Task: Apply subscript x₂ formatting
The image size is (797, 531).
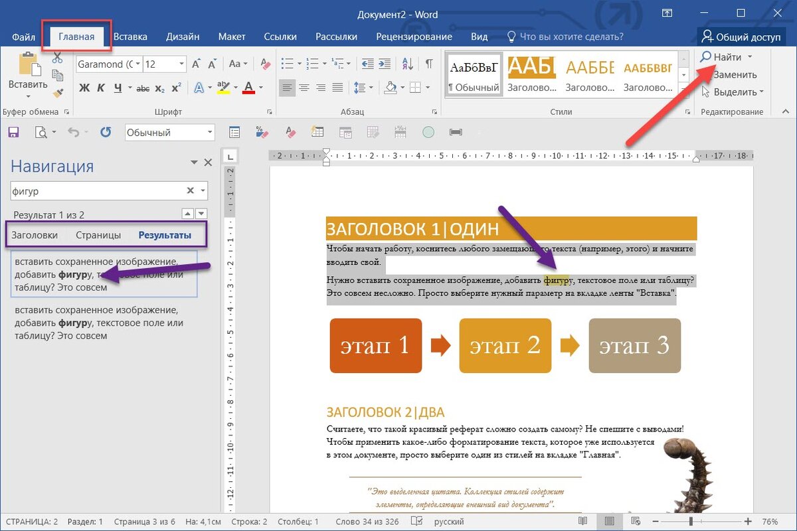Action: (x=159, y=88)
